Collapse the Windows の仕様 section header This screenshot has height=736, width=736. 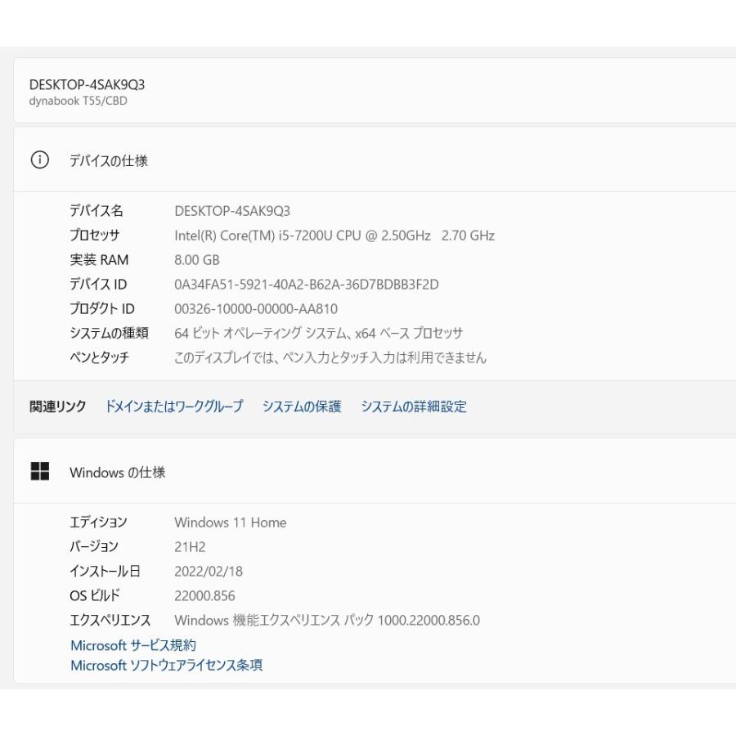pyautogui.click(x=115, y=473)
